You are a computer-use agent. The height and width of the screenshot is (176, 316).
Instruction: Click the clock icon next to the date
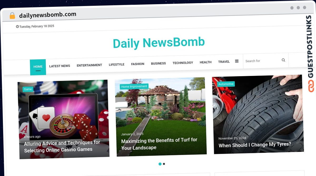click(17, 27)
